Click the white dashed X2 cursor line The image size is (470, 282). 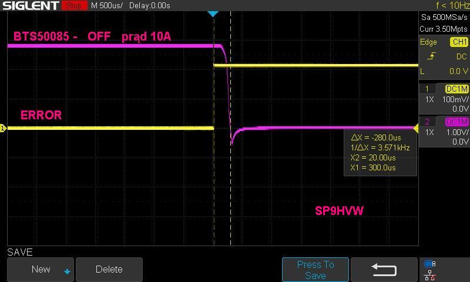point(230,128)
